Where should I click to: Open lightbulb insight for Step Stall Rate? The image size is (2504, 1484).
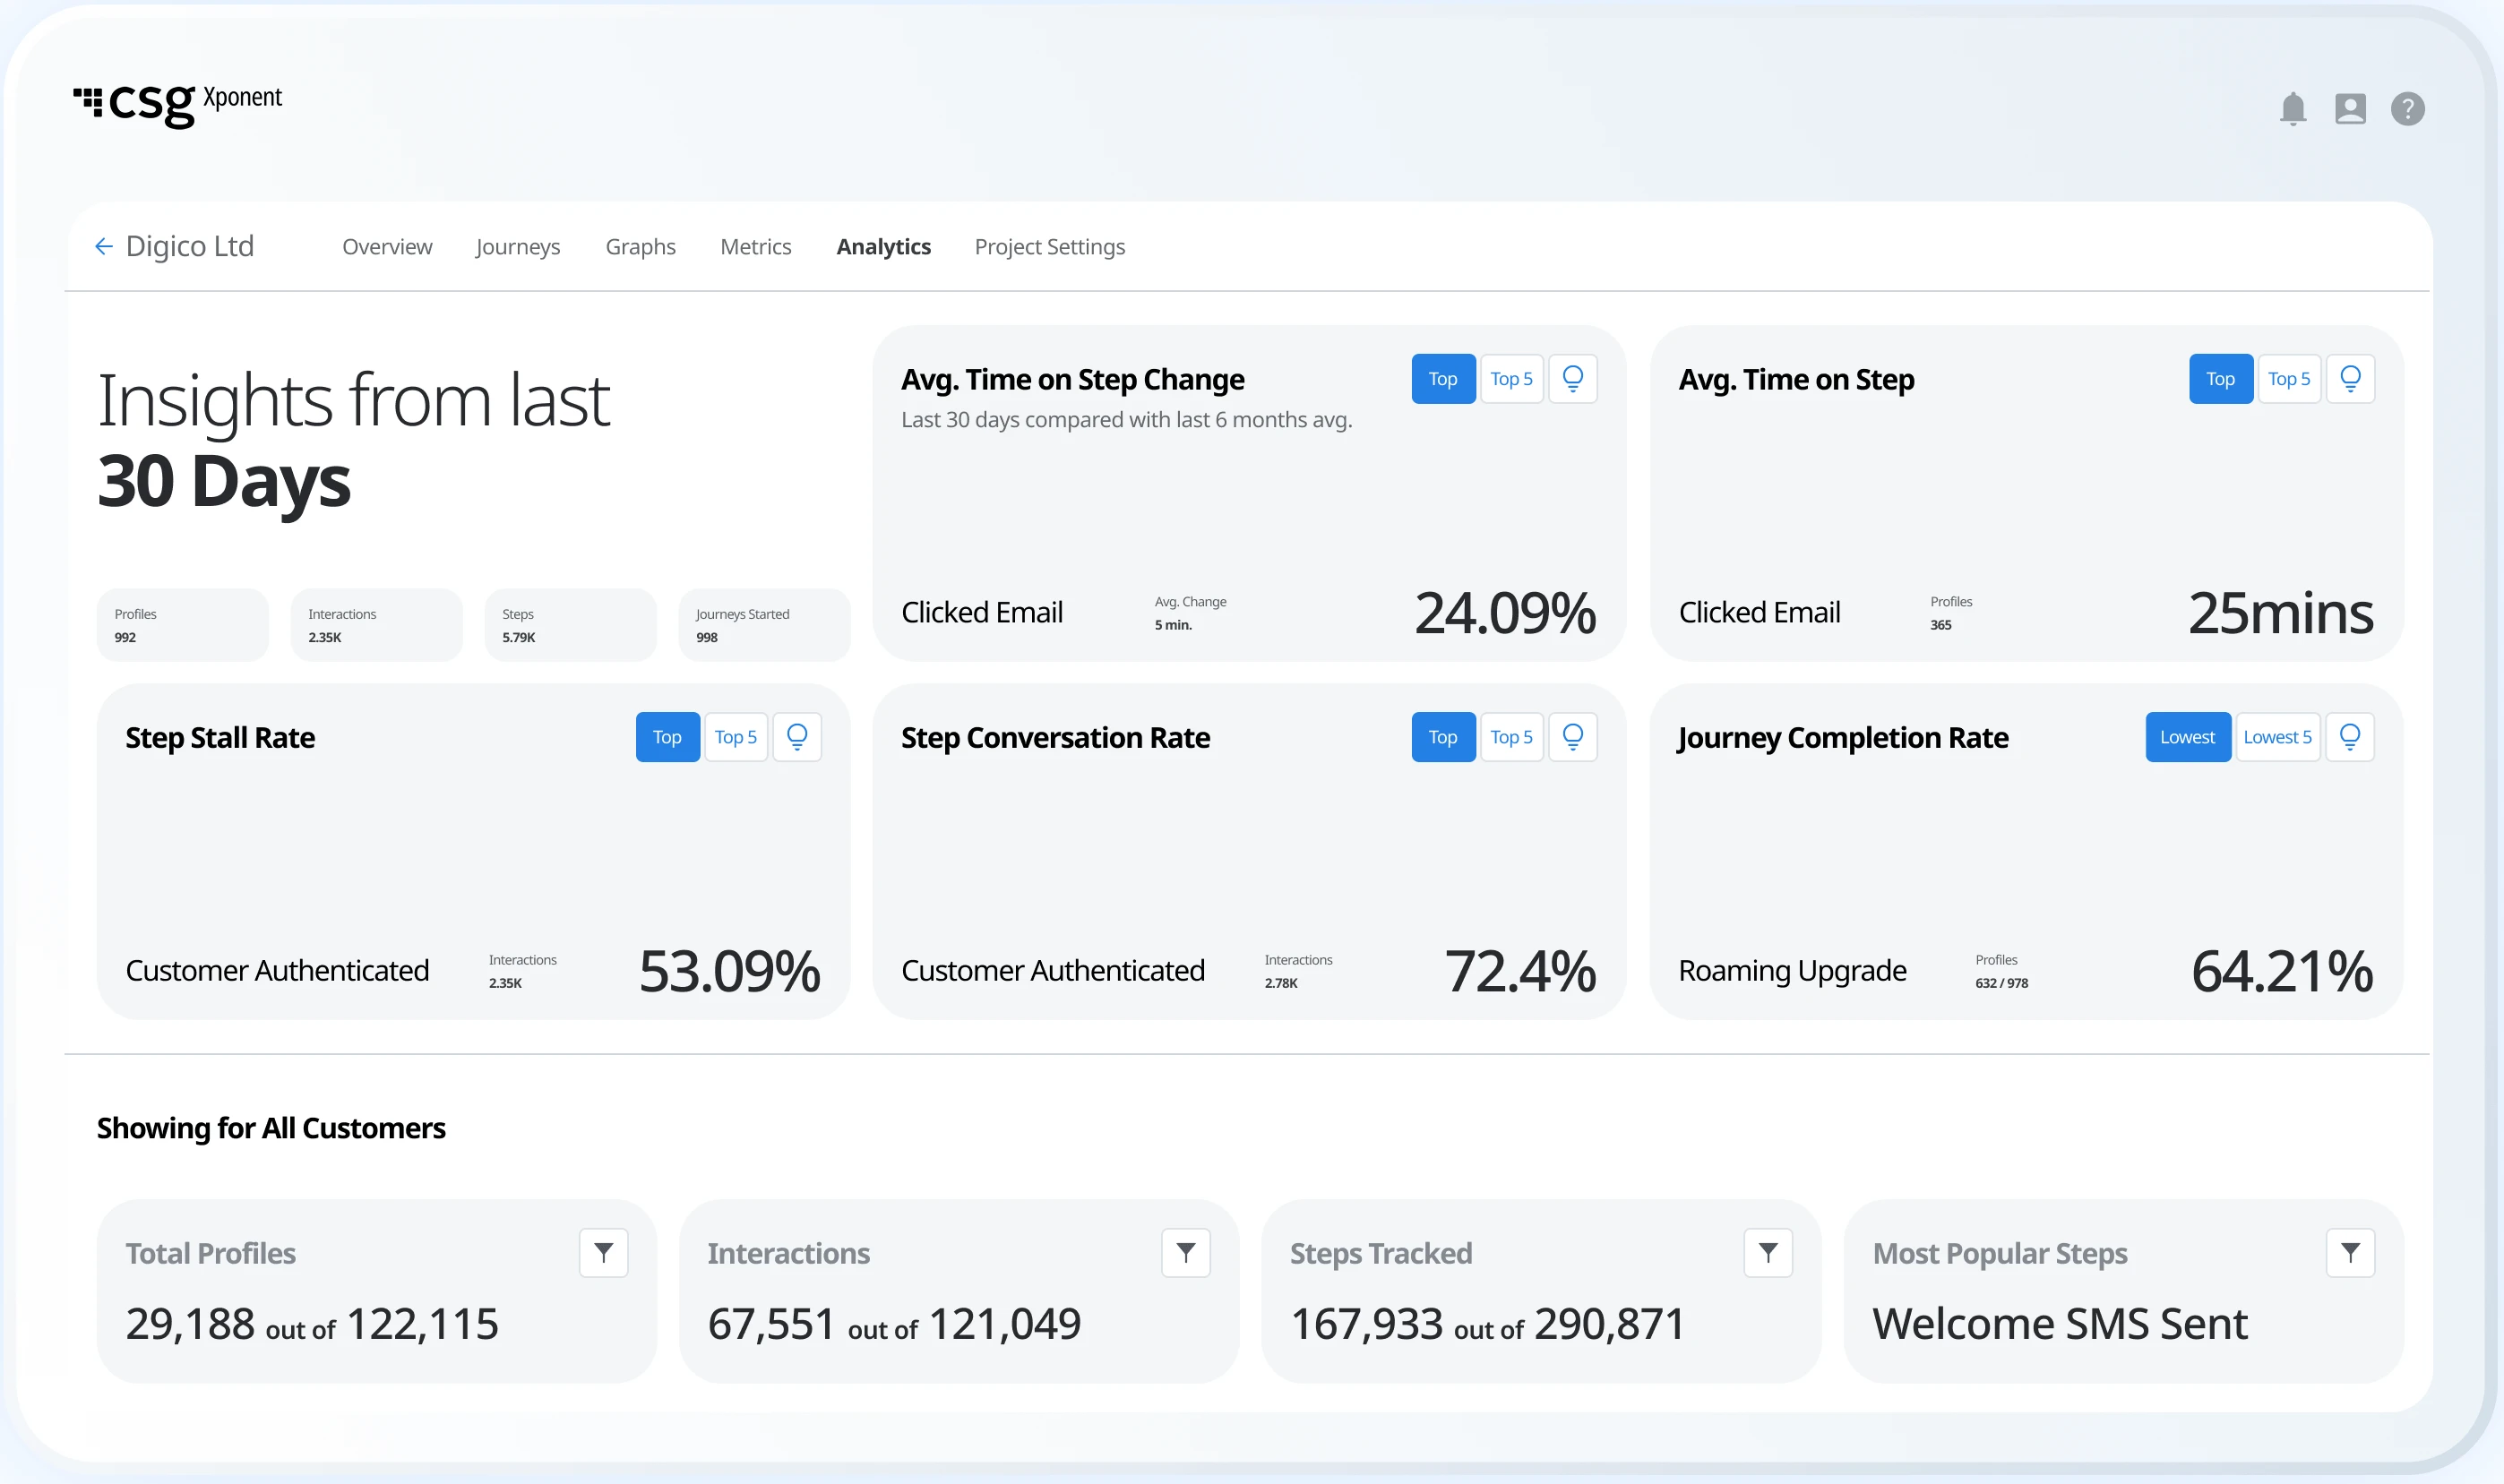click(x=797, y=737)
